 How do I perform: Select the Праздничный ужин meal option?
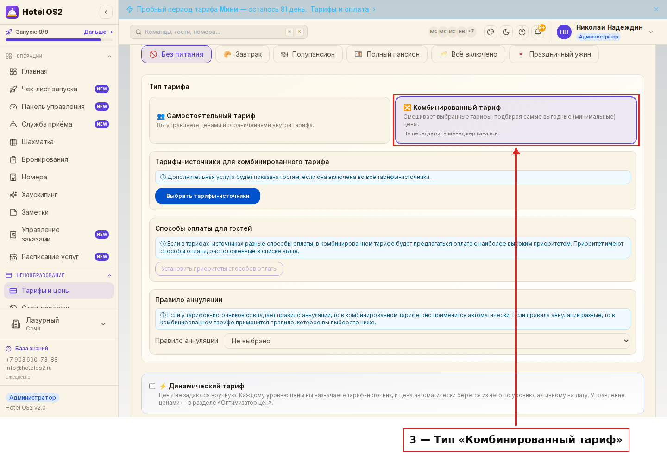click(x=554, y=54)
